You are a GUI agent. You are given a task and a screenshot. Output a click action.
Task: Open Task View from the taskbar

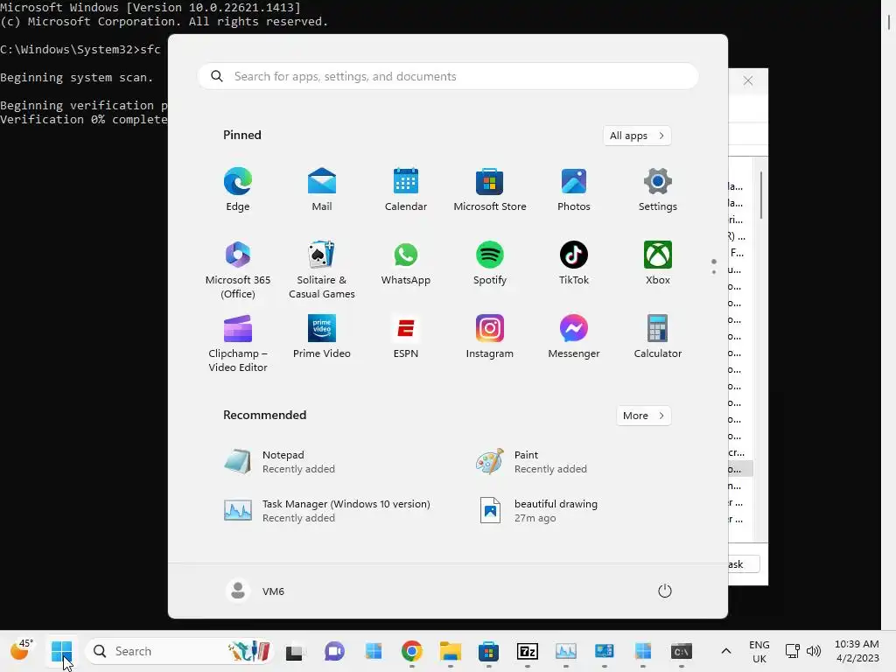pos(294,651)
